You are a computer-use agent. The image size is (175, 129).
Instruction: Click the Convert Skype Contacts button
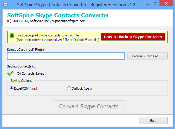(89, 106)
